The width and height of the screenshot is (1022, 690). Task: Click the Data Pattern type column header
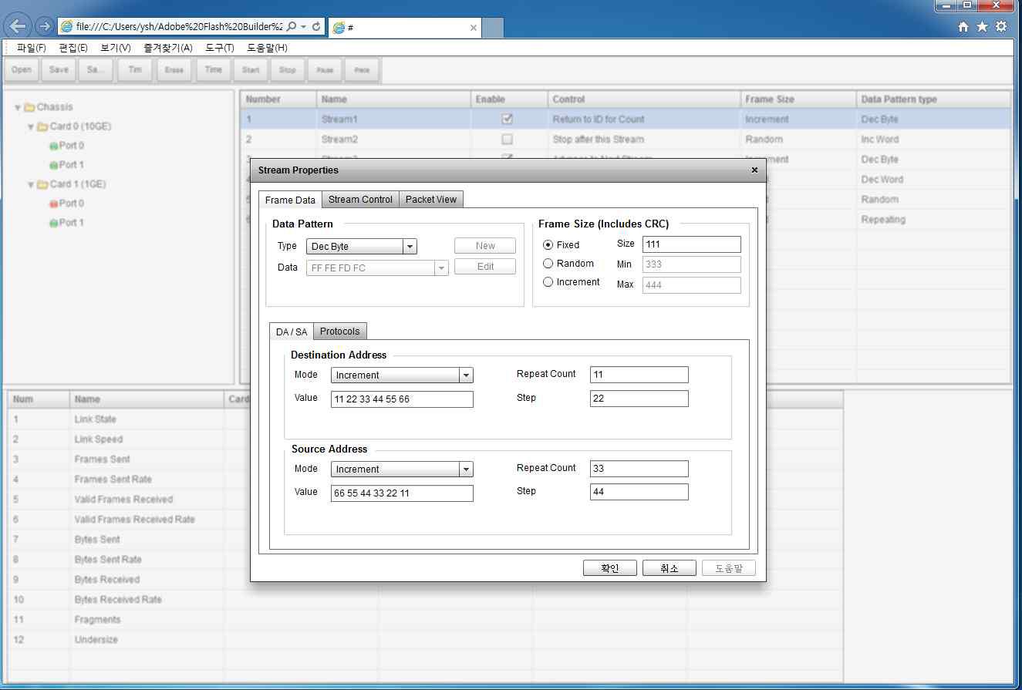933,99
